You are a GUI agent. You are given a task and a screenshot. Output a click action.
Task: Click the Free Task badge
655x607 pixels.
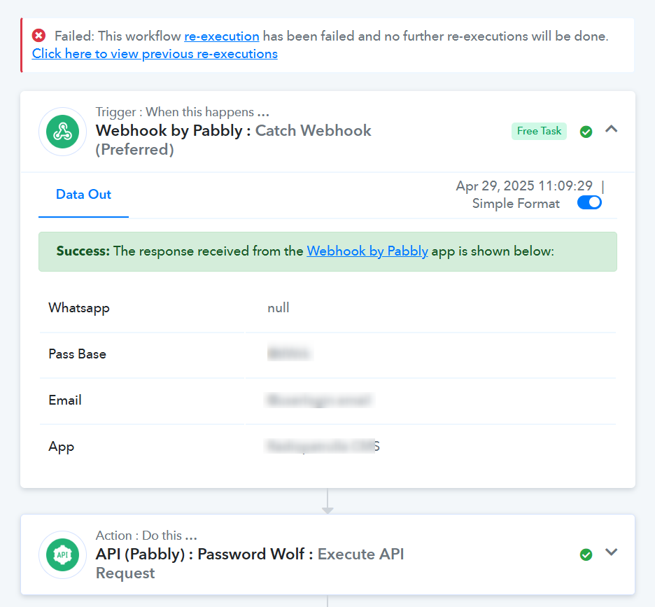coord(539,131)
